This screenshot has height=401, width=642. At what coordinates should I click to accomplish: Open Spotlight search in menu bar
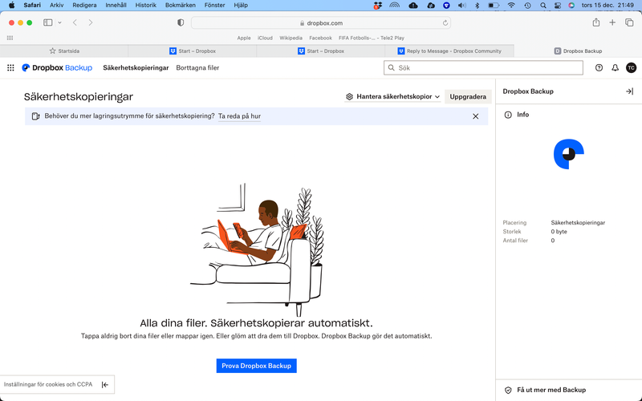[x=543, y=6]
